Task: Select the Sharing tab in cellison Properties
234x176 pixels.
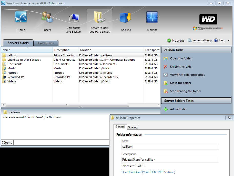Action: pyautogui.click(x=133, y=127)
